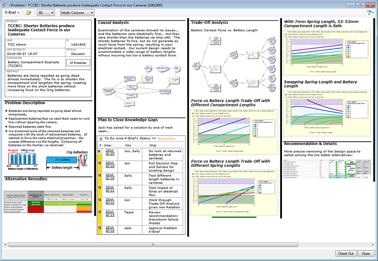
Task: Click the 'Battery Compartment Example (TCCBC)' category
Action: point(33,64)
